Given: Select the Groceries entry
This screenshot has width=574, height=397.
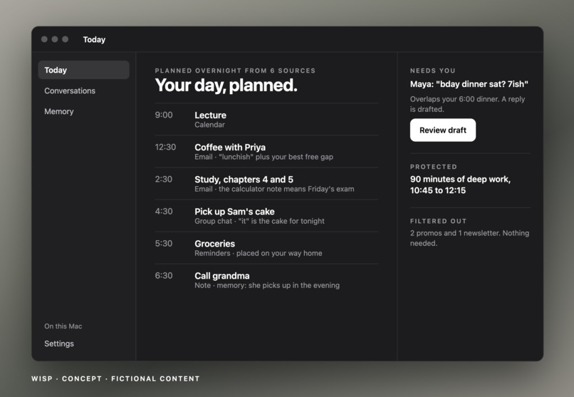Looking at the screenshot, I should click(266, 248).
